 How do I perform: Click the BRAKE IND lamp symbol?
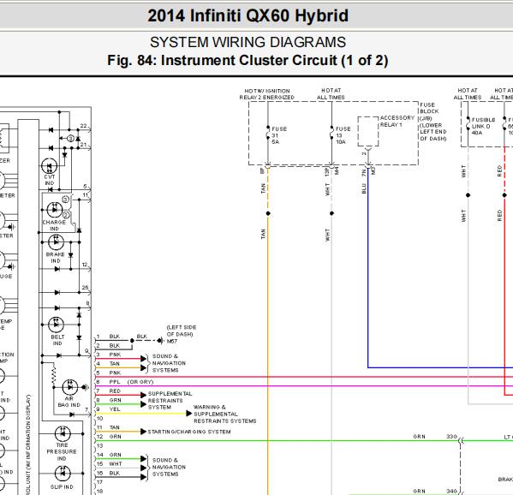[56, 242]
